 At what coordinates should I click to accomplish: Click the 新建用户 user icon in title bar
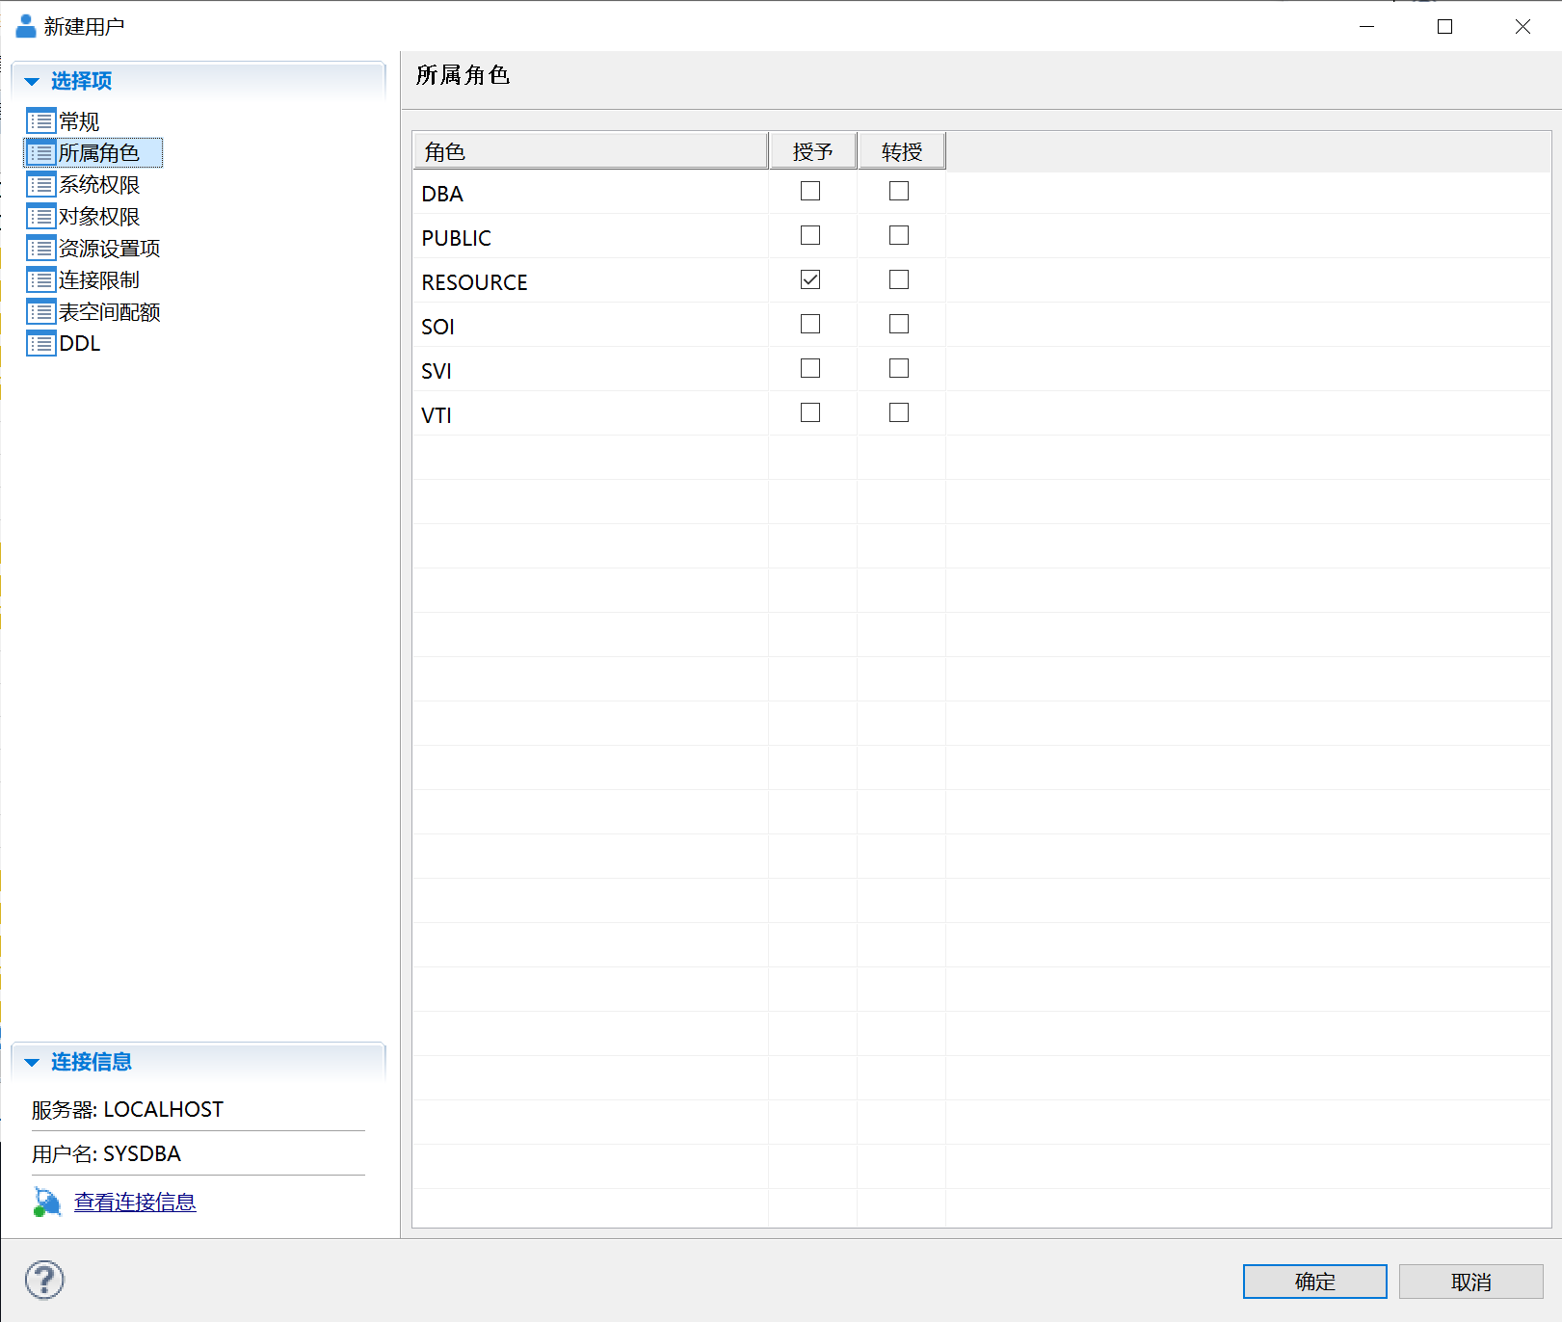26,26
